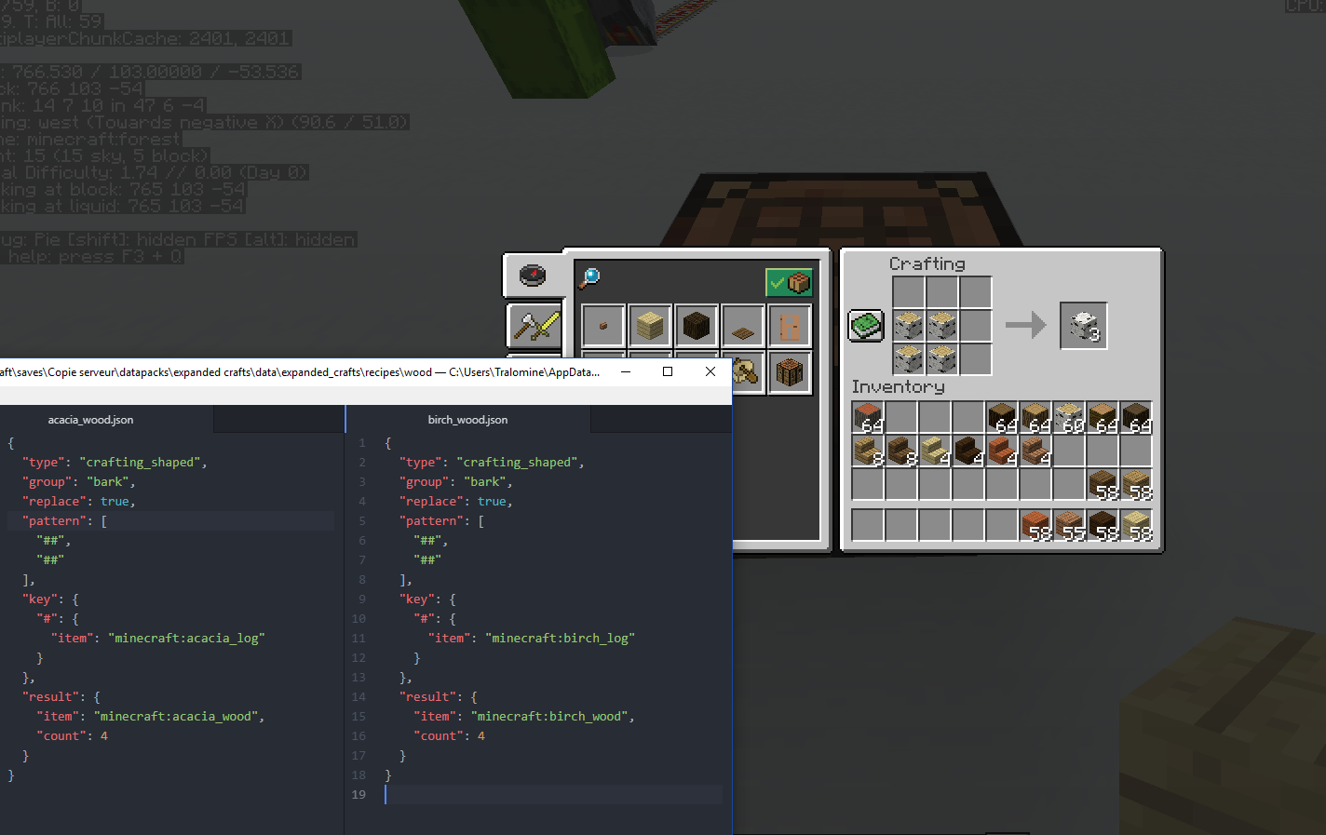The height and width of the screenshot is (835, 1326).
Task: Select the orange acacia planks in hotbar
Action: tap(1035, 525)
